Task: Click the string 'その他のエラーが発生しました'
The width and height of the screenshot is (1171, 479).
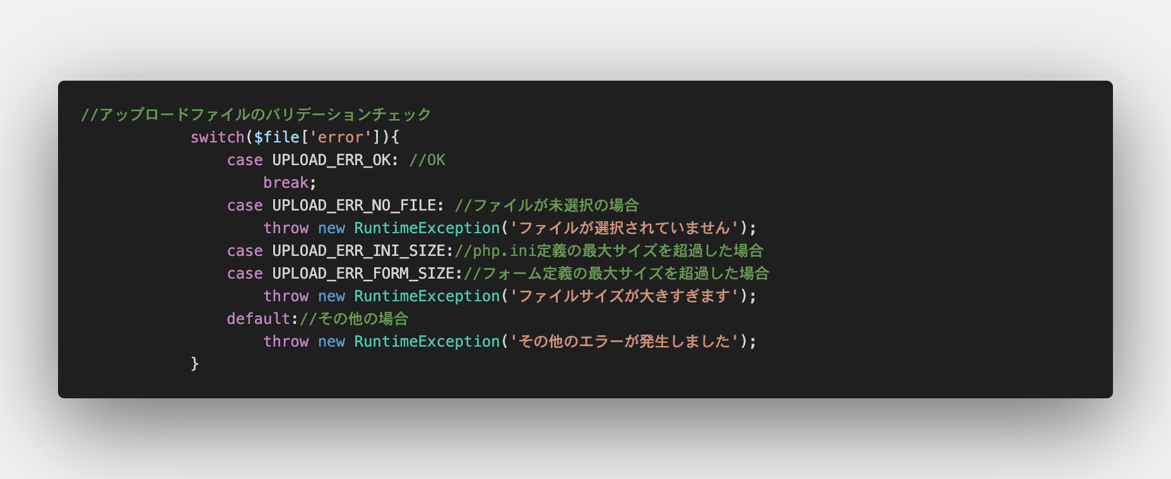Action: click(x=624, y=342)
